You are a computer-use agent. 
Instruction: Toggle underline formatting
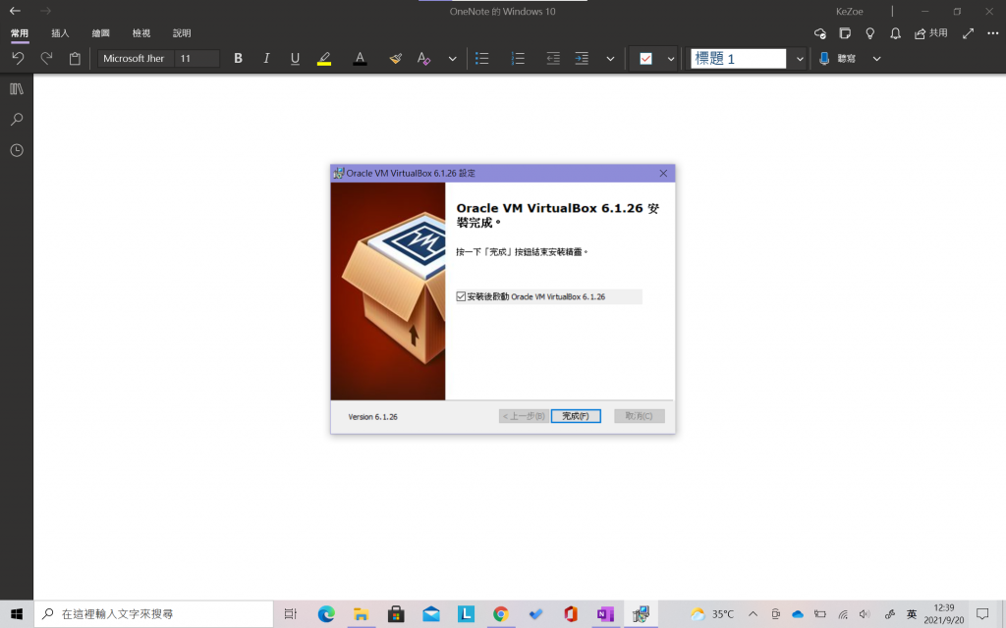point(295,58)
